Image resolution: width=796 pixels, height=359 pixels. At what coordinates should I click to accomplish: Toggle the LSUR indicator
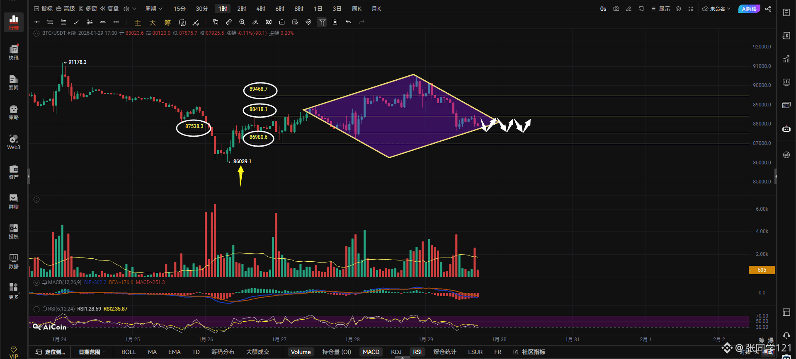475,352
